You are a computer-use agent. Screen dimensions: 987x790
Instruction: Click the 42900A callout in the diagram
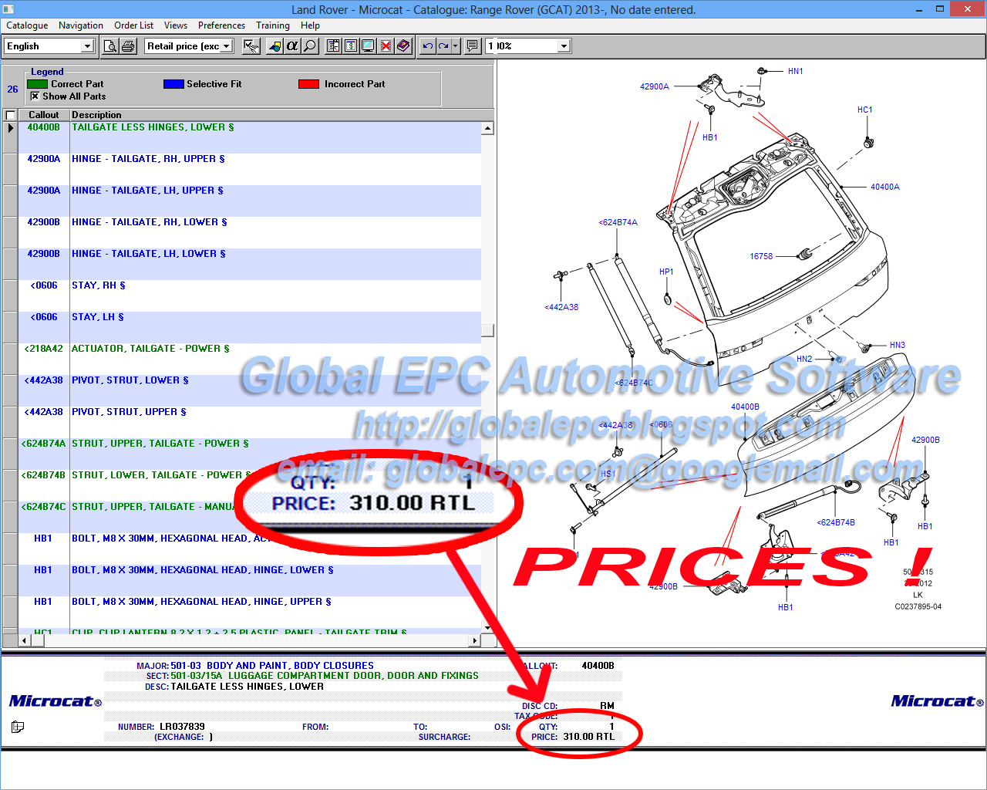click(x=655, y=86)
